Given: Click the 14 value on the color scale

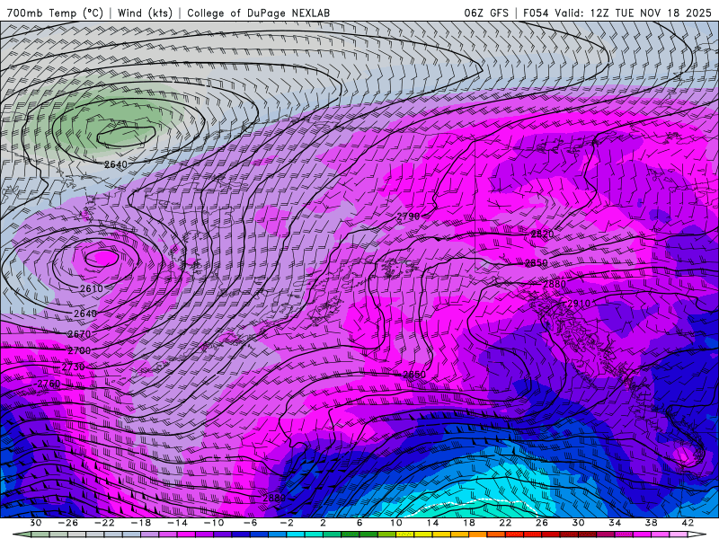Looking at the screenshot, I should (x=432, y=523).
